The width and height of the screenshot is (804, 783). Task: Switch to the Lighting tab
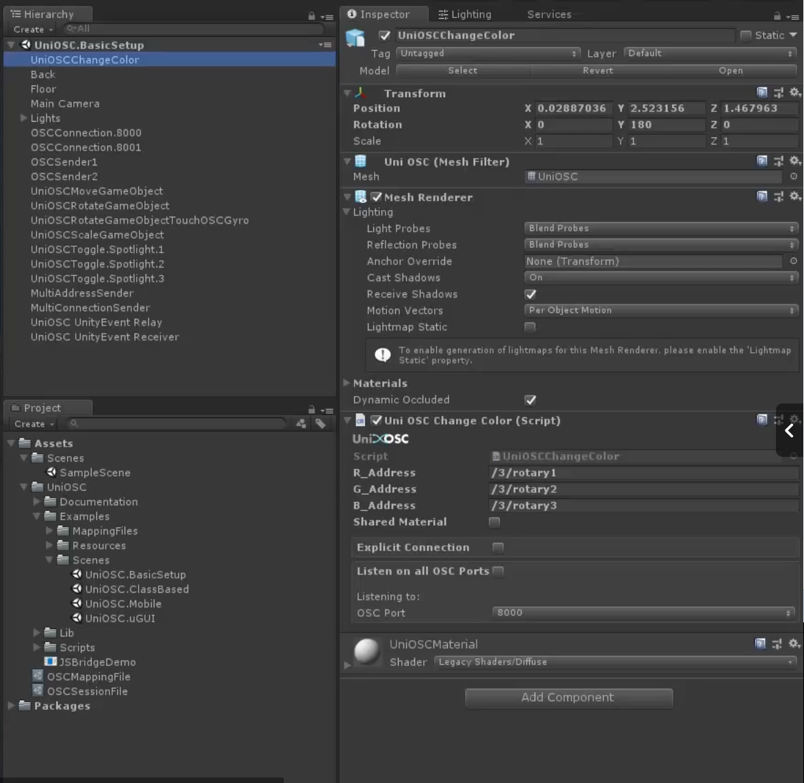click(465, 14)
